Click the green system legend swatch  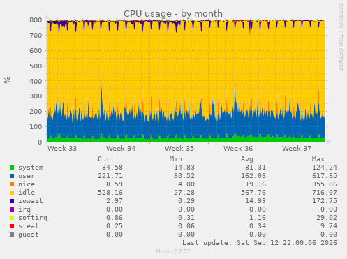tap(12, 168)
